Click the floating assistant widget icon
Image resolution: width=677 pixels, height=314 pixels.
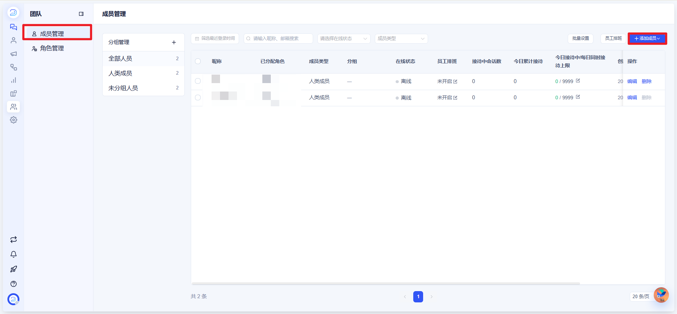(661, 295)
